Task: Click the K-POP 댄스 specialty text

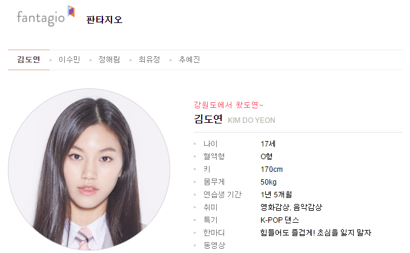Action: tap(280, 220)
